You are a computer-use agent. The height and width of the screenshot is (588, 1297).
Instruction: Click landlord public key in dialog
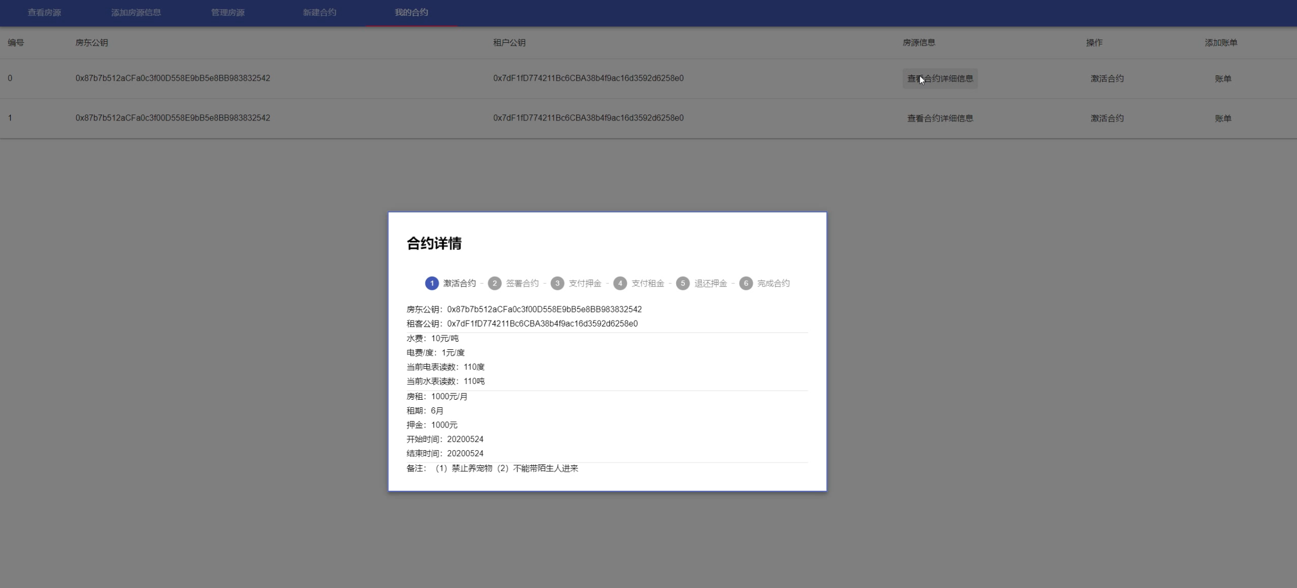(544, 309)
